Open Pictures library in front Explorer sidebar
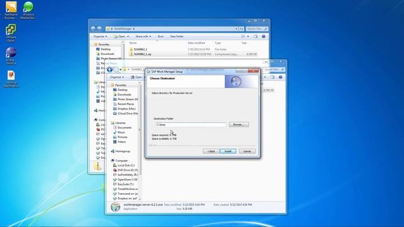The width and height of the screenshot is (404, 227). pyautogui.click(x=120, y=137)
